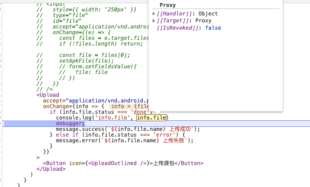310x187 pixels.
Task: Click the UploadOutlined component text
Action: (114, 163)
